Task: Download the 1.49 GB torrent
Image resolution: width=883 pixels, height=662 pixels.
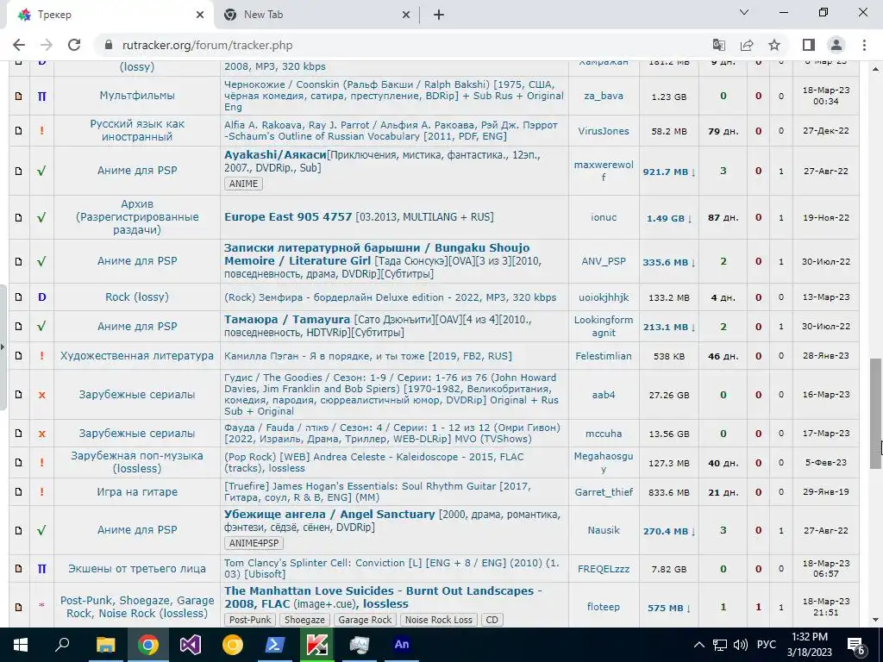Action: [669, 218]
